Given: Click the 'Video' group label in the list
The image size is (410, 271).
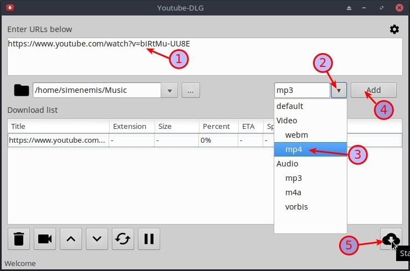Looking at the screenshot, I should click(x=287, y=121).
